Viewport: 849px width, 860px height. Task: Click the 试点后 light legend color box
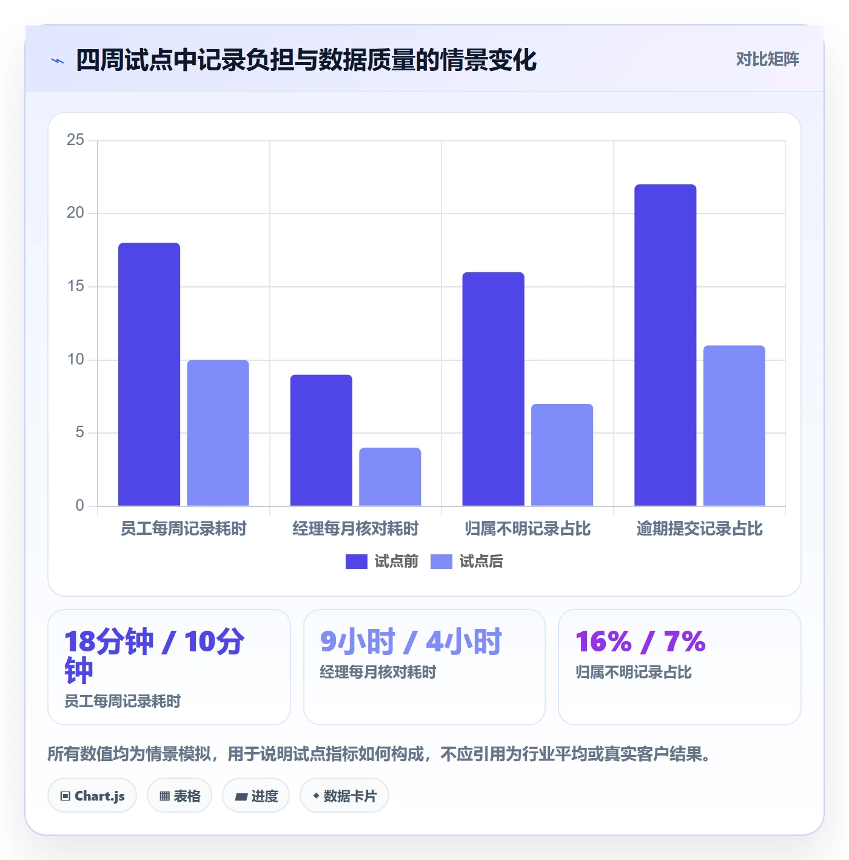(441, 562)
